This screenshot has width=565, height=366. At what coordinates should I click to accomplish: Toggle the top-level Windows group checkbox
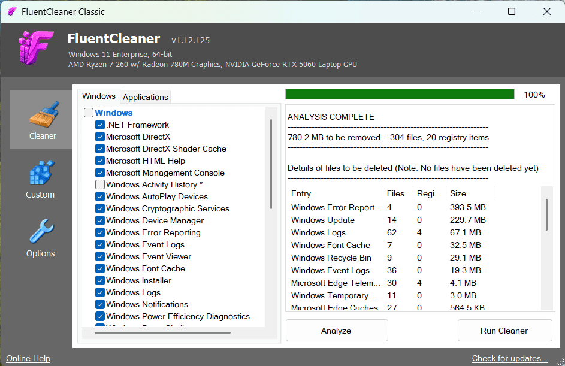point(89,113)
